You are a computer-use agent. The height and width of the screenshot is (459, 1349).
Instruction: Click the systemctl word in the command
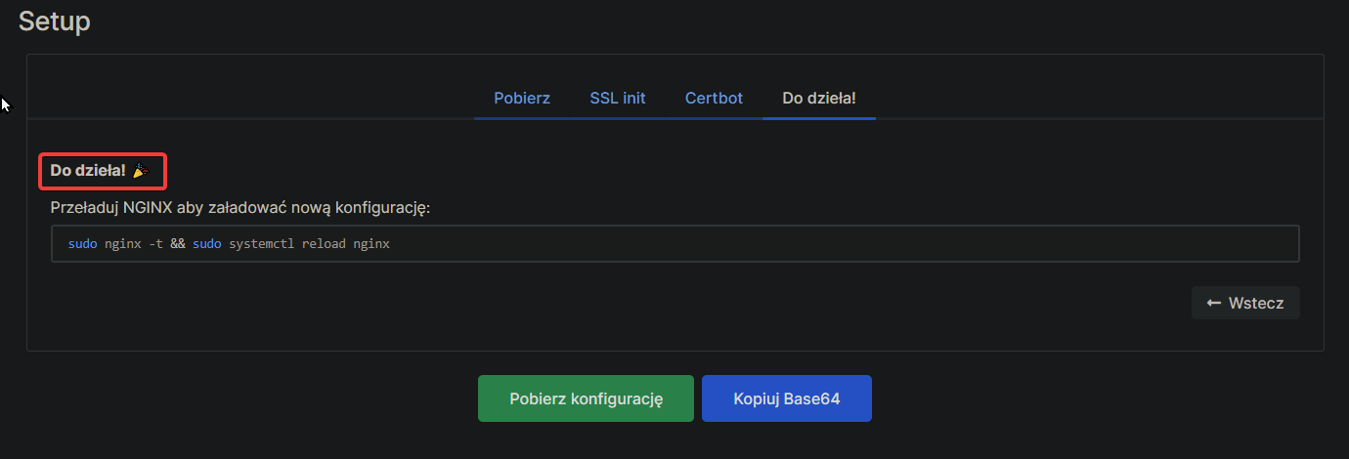point(262,244)
